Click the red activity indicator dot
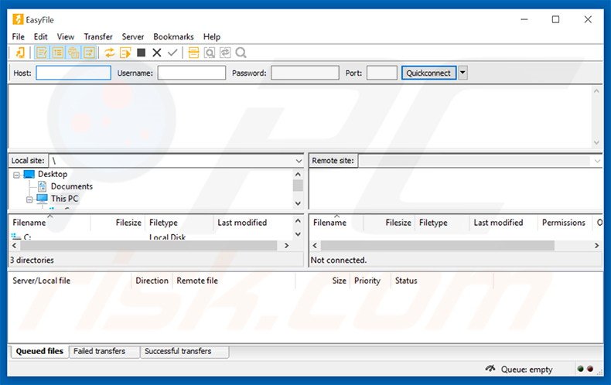611x385 pixels. (590, 369)
